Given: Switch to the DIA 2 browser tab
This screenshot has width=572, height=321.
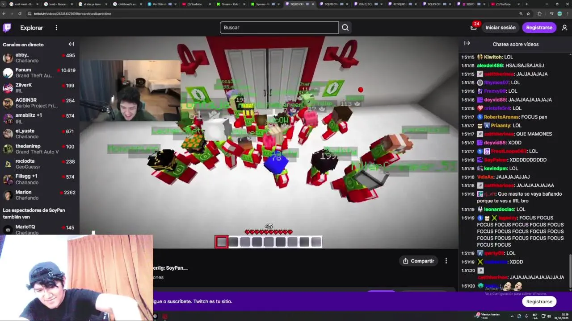Looking at the screenshot, I should click(x=369, y=4).
